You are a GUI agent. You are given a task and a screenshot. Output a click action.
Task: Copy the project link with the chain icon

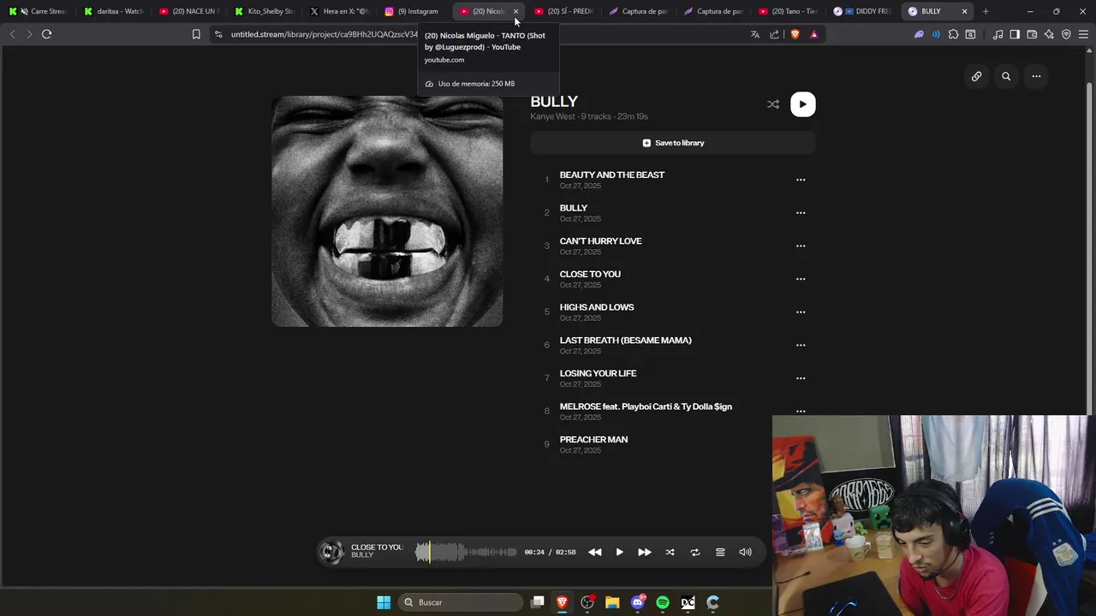pyautogui.click(x=976, y=76)
